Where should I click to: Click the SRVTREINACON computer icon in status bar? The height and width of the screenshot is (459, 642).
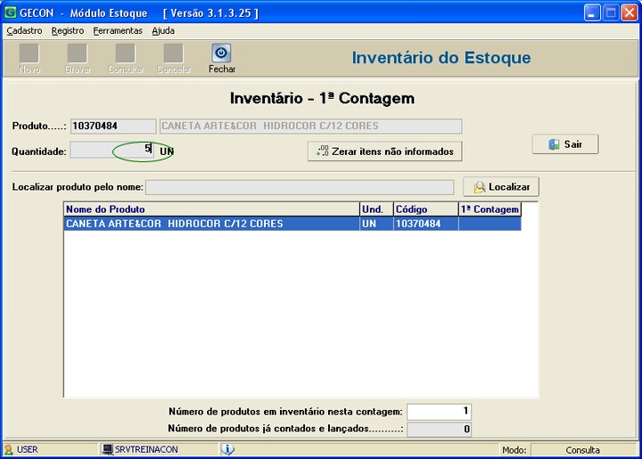pos(107,449)
